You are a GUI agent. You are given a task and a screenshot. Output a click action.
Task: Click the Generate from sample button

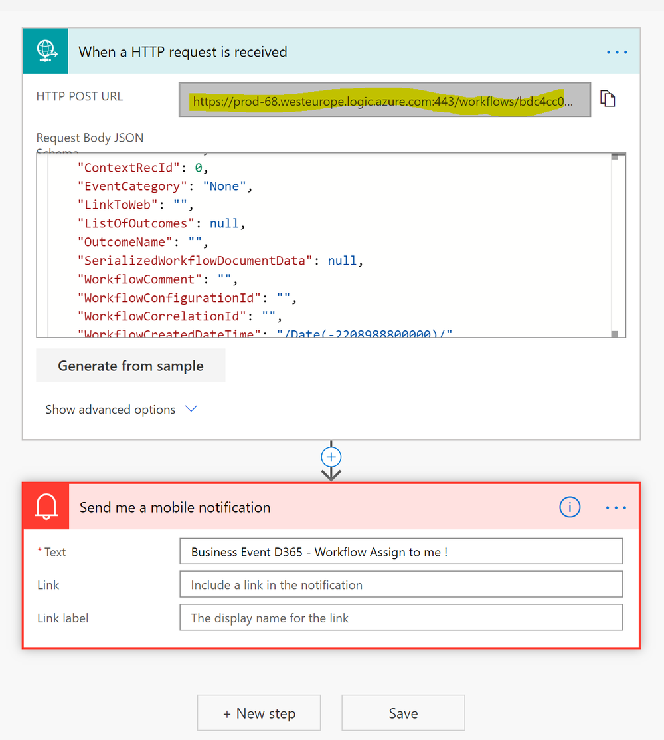(x=130, y=365)
